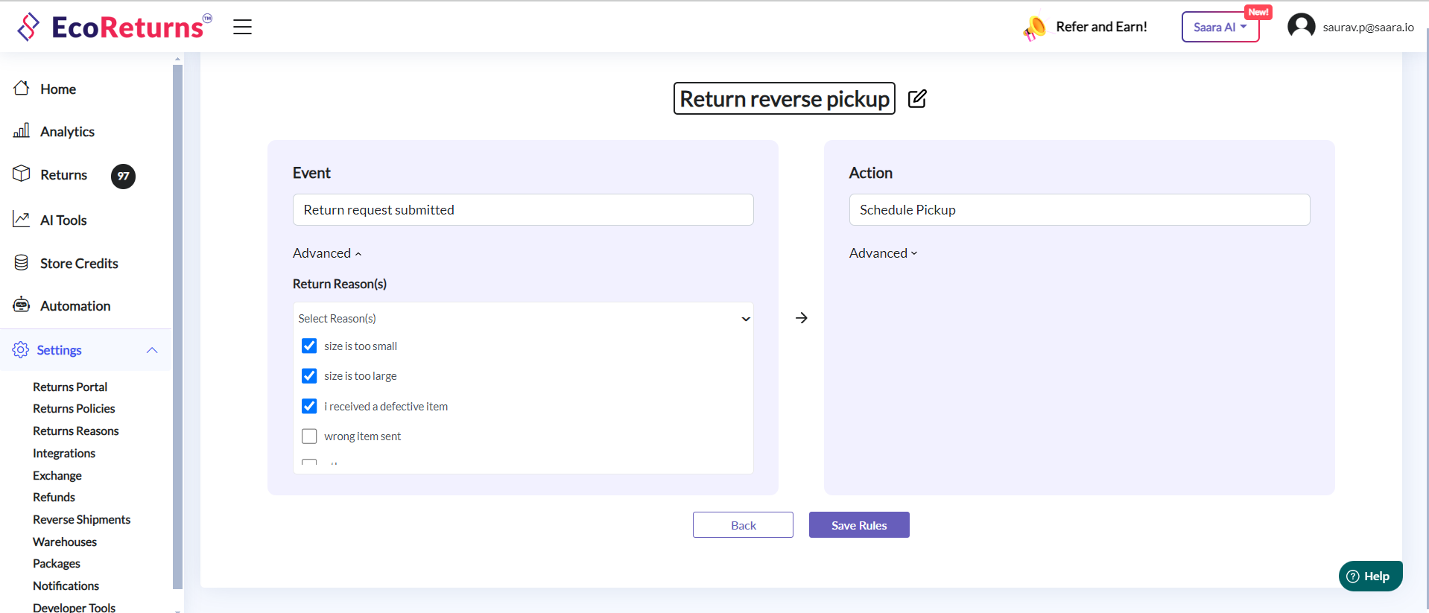Enable the 'wrong item sent' checkbox

[309, 436]
